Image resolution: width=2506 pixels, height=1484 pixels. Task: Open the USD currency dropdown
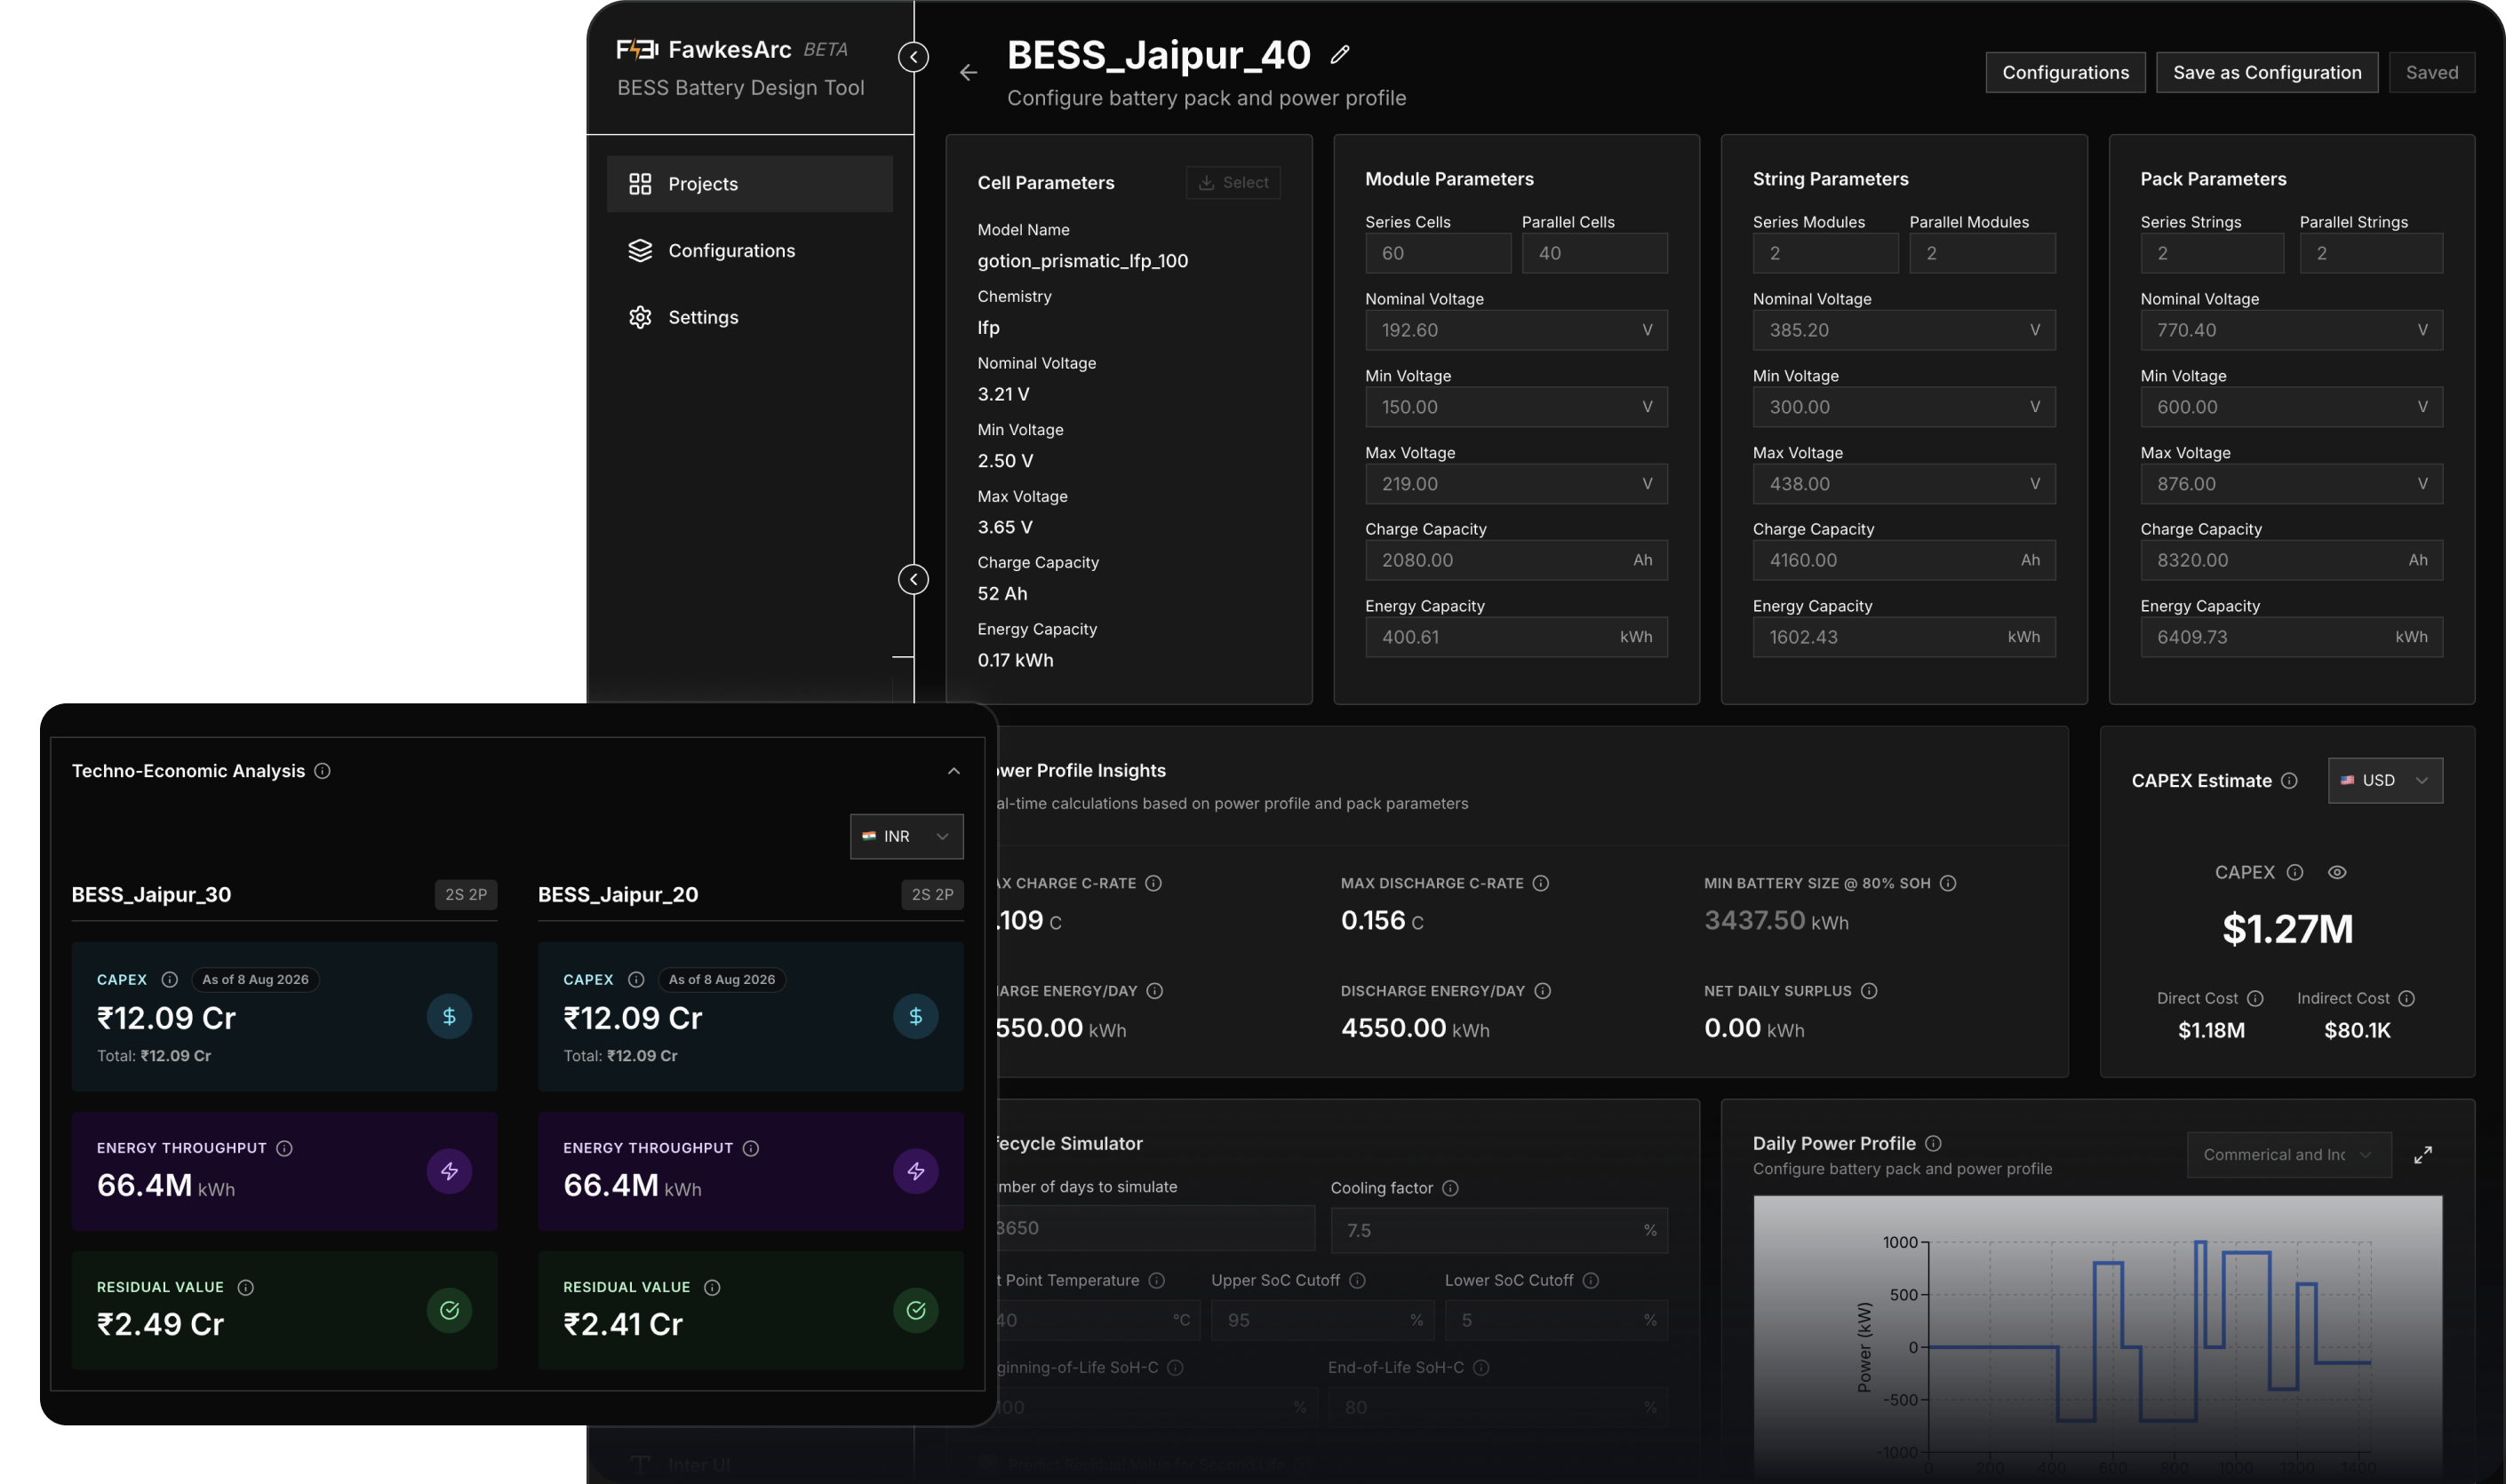2384,780
